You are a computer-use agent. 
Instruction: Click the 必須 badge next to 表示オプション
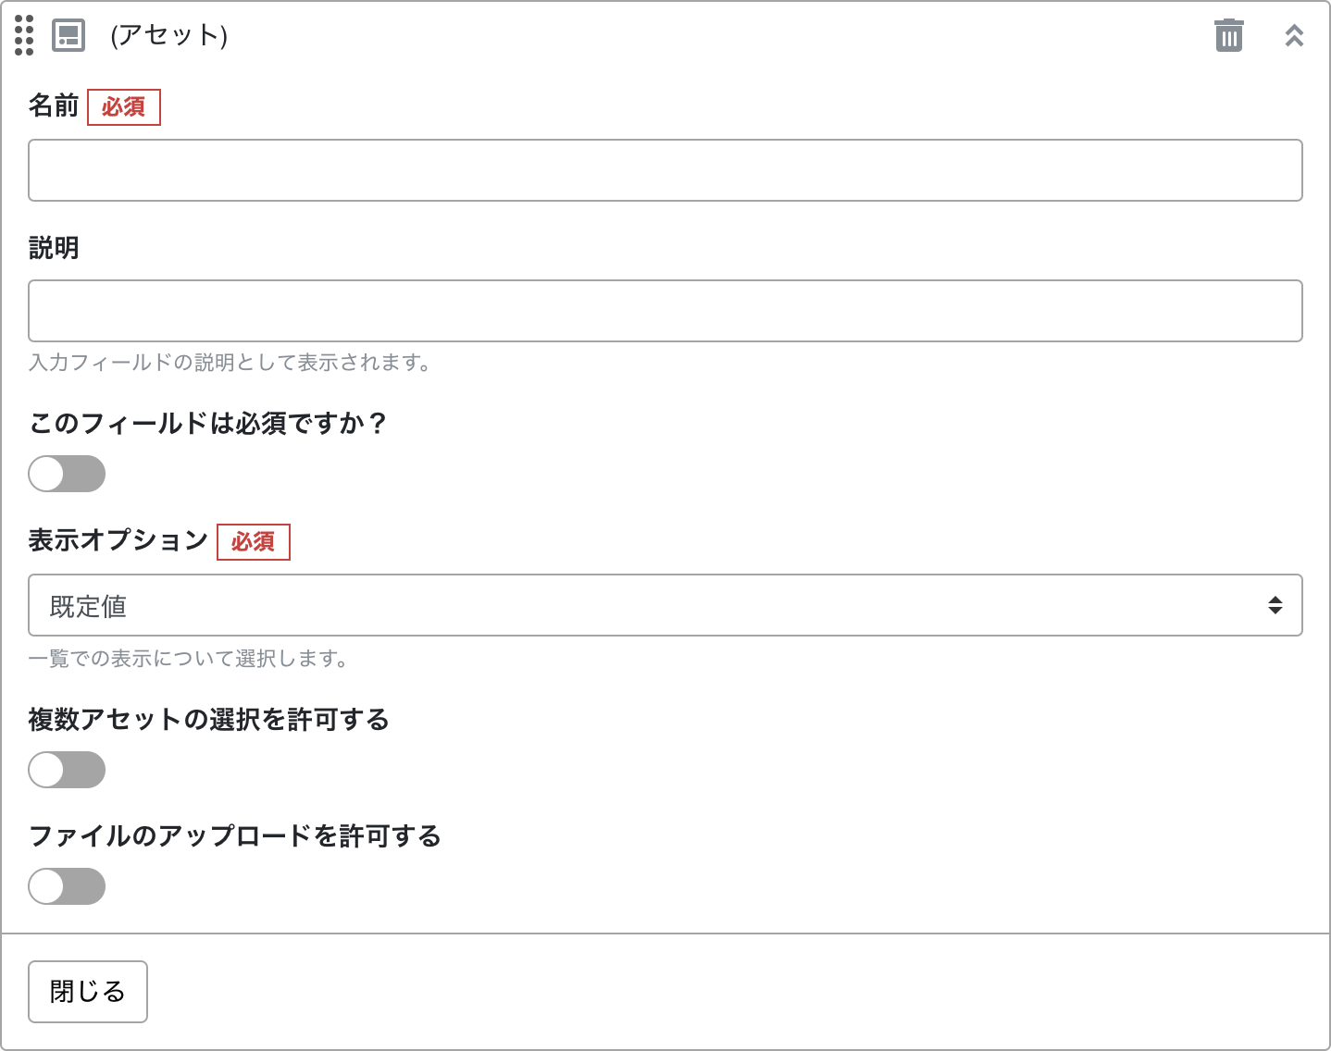[254, 543]
